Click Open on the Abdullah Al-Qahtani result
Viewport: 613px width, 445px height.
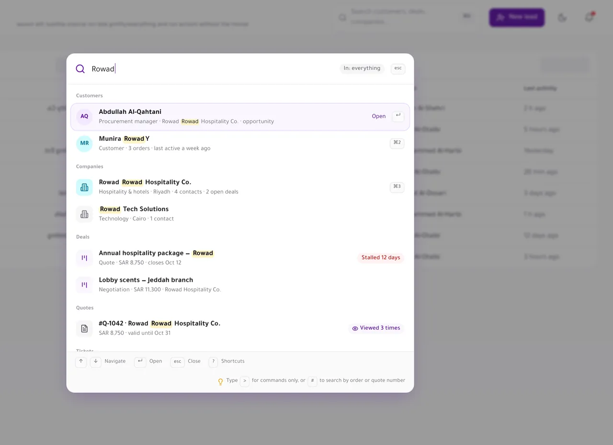379,116
